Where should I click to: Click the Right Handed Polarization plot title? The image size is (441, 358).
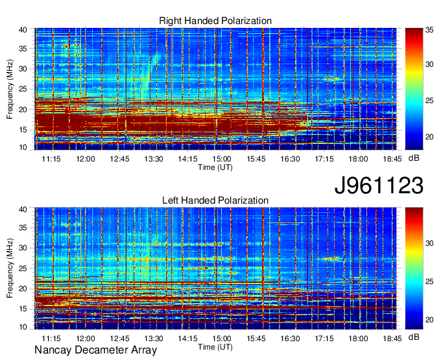215,21
